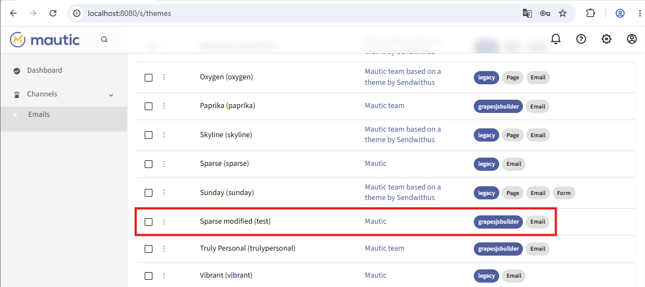The image size is (645, 287).
Task: Open browser extensions puzzle icon
Action: click(590, 13)
